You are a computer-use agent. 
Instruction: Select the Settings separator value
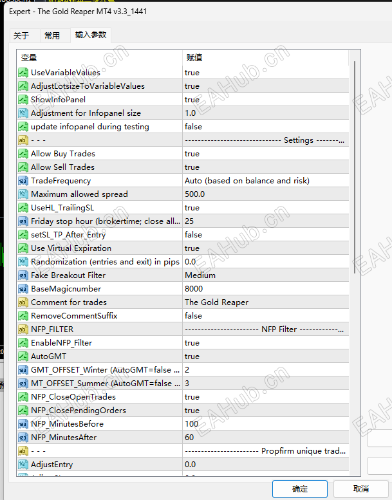[x=266, y=140]
